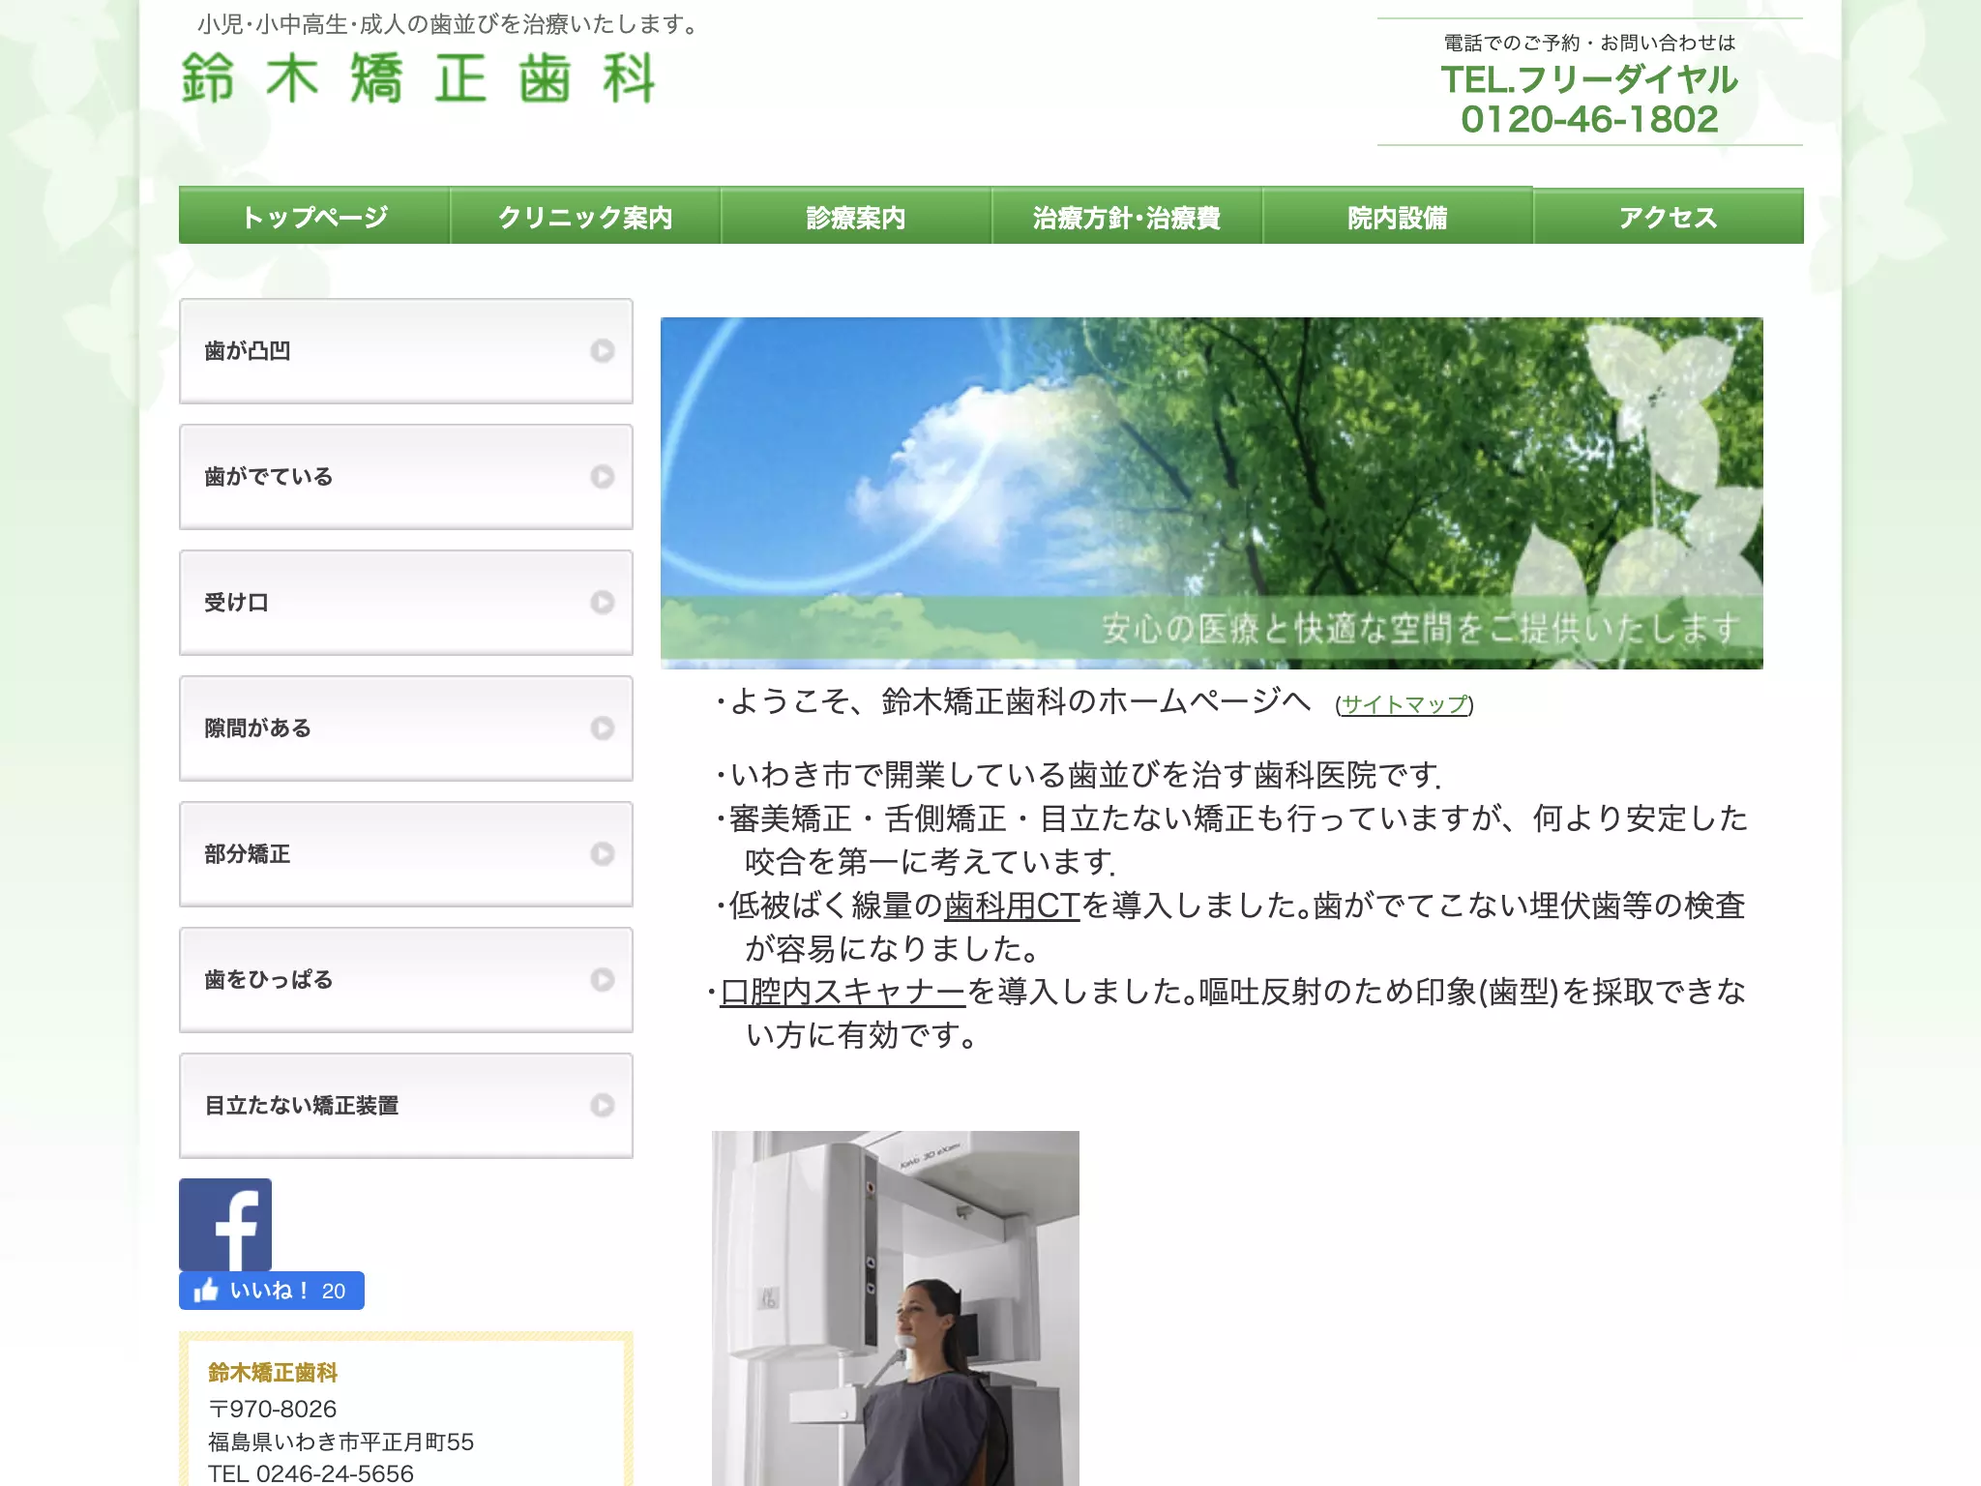Select the 受け口 sidebar button
Viewport: 1981px width, 1486px height.
tap(406, 603)
